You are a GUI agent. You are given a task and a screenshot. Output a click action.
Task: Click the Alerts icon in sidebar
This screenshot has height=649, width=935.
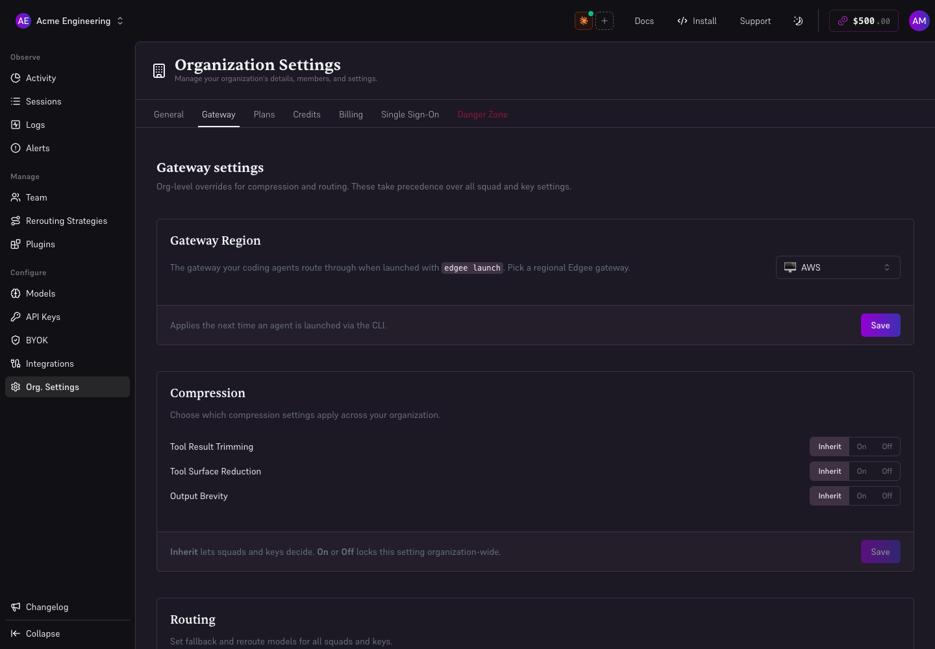[16, 148]
